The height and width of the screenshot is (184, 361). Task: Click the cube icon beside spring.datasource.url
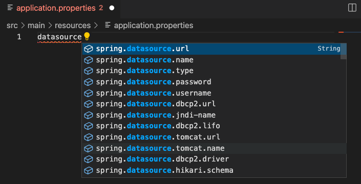coord(89,49)
